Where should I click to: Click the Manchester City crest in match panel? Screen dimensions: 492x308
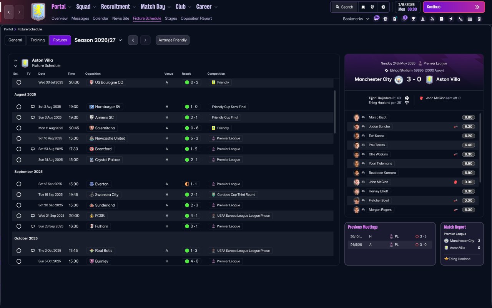coord(399,79)
